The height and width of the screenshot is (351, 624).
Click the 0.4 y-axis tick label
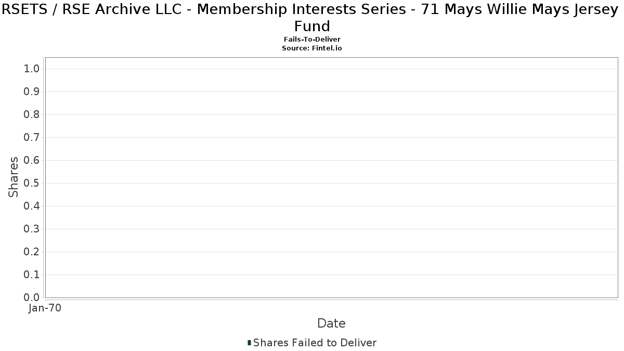32,206
